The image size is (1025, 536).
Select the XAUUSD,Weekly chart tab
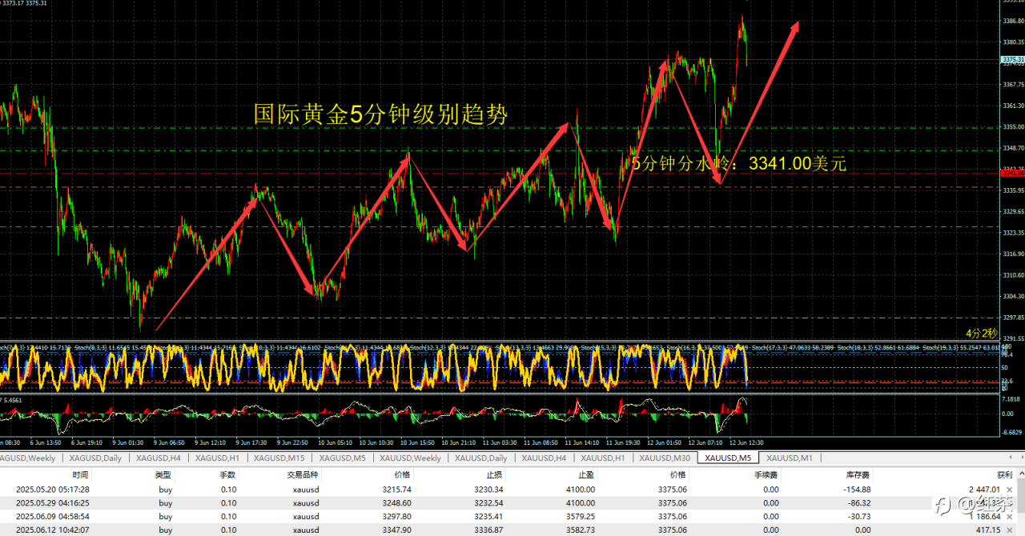(410, 458)
